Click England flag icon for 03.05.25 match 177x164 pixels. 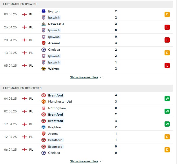click(25, 14)
